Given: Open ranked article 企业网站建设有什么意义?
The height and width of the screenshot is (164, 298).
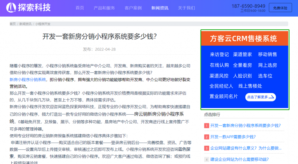Looking at the screenshot, I should (246, 148).
